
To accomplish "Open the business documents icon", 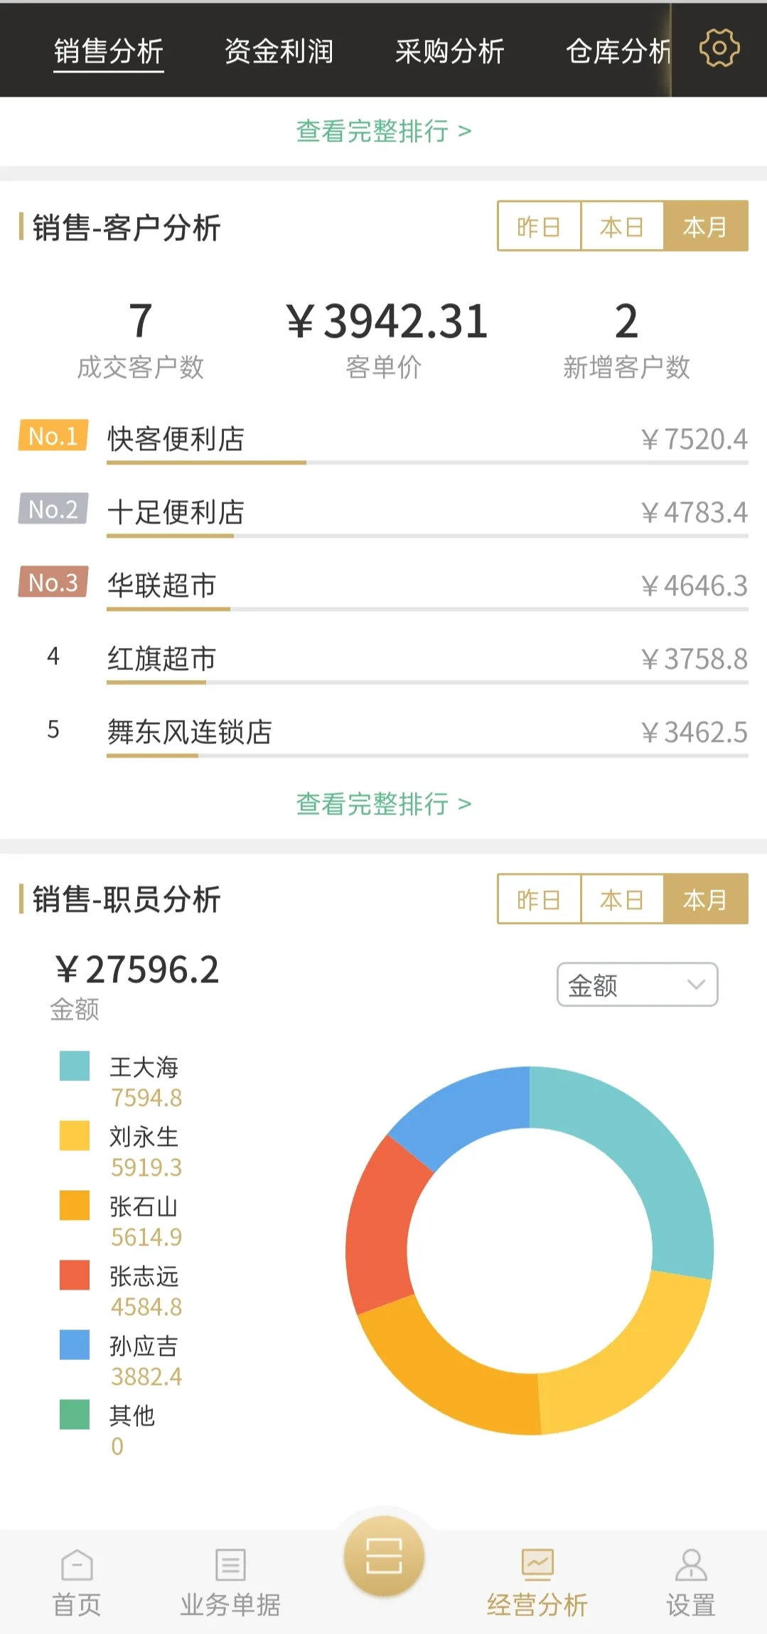I will tap(230, 1566).
